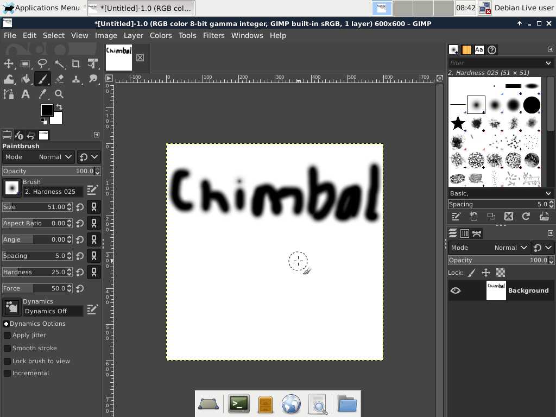556x417 pixels.
Task: Open the Colors menu
Action: coord(161,35)
